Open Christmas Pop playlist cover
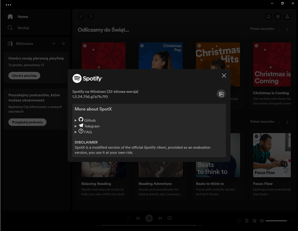The width and height of the screenshot is (298, 231). (161, 56)
